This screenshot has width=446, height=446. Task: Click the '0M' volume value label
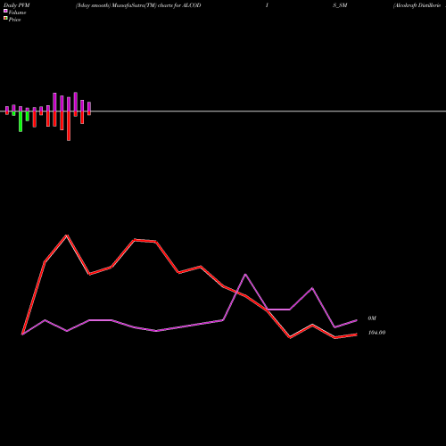(x=372, y=318)
